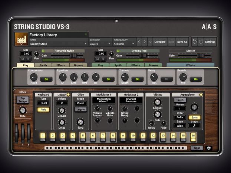Toggle the Arpeggiator Latch button
231x173 pixels.
pos(180,100)
